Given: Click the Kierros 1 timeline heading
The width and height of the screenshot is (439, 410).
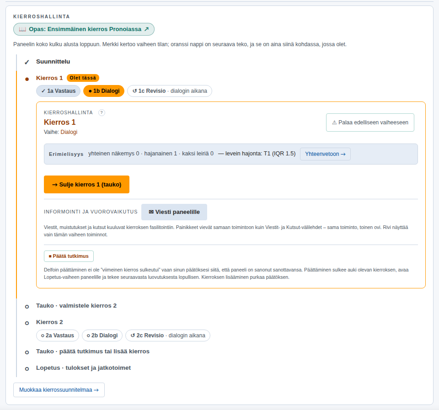Looking at the screenshot, I should (x=49, y=78).
